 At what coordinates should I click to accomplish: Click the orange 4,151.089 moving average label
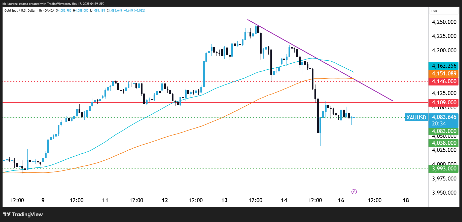pyautogui.click(x=443, y=74)
